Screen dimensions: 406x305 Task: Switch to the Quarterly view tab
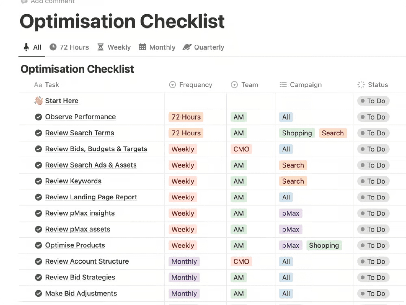click(203, 47)
